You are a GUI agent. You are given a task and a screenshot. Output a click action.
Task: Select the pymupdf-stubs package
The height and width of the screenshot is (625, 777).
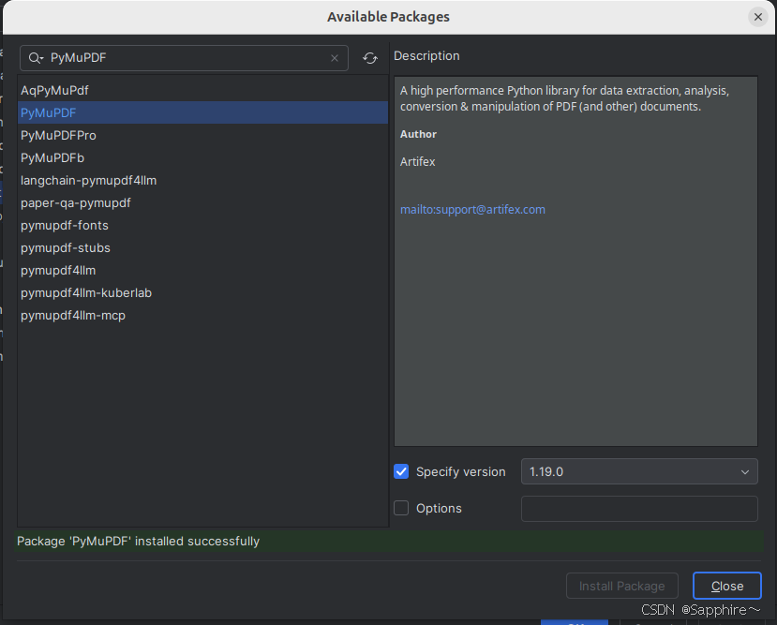[x=202, y=247]
